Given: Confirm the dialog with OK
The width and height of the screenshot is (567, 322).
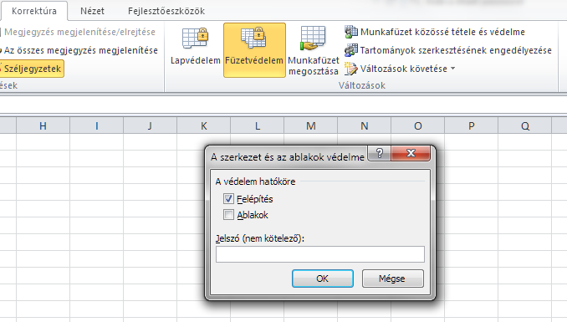Looking at the screenshot, I should [x=323, y=279].
